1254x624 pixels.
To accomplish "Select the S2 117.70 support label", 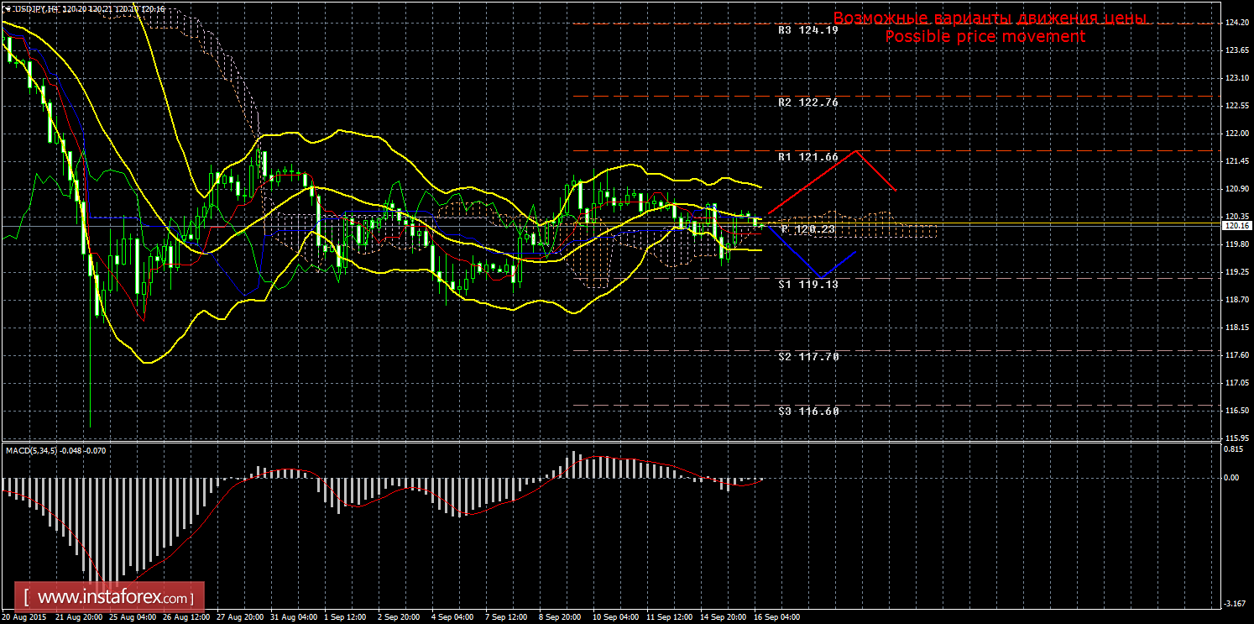I will click(x=808, y=357).
